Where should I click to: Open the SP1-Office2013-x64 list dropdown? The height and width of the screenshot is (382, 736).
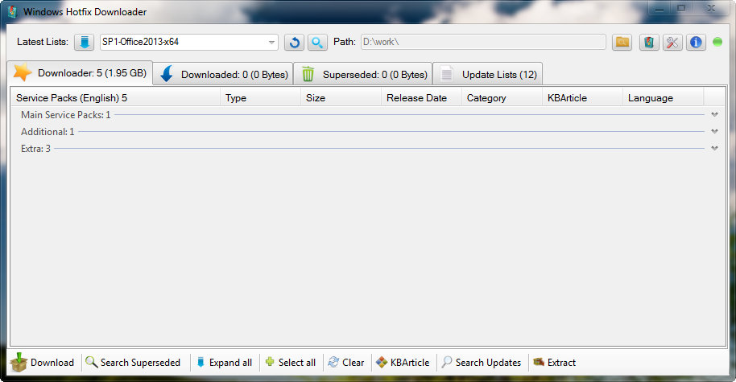(x=271, y=43)
